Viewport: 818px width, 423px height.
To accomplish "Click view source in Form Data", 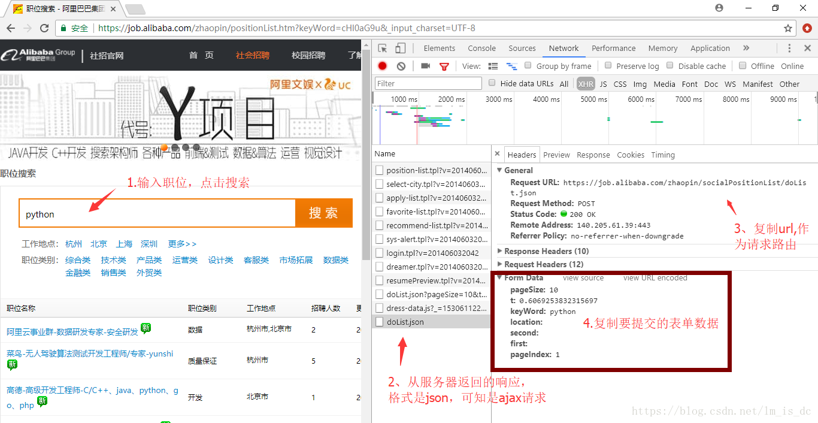I will 583,278.
